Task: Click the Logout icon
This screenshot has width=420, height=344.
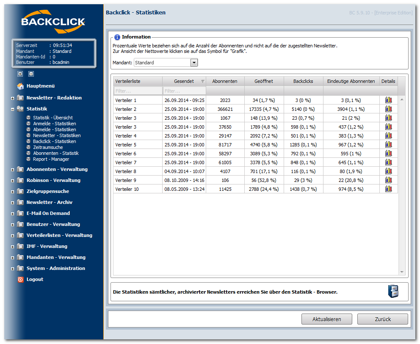Action: coord(20,280)
